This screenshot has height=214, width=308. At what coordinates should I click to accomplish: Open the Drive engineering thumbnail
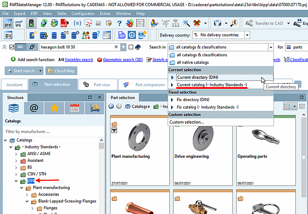(203, 150)
